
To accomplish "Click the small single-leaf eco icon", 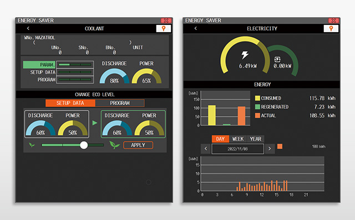I will (x=32, y=145).
